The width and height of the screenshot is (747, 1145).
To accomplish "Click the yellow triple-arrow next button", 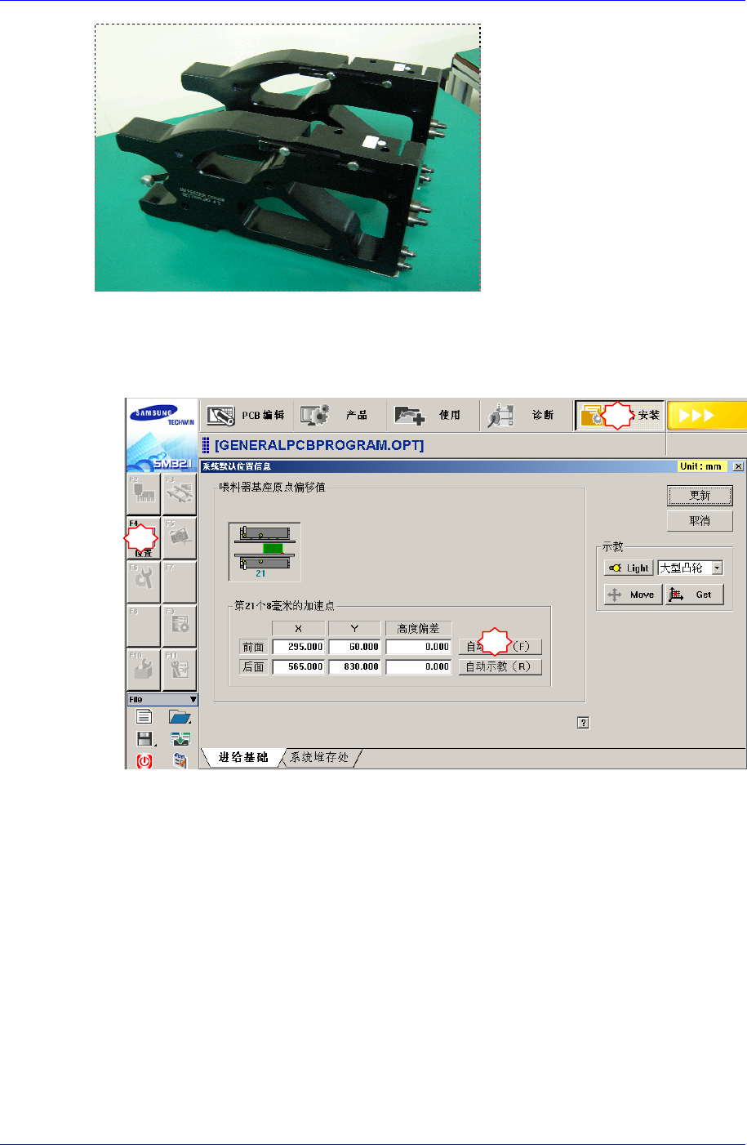I will (x=707, y=415).
